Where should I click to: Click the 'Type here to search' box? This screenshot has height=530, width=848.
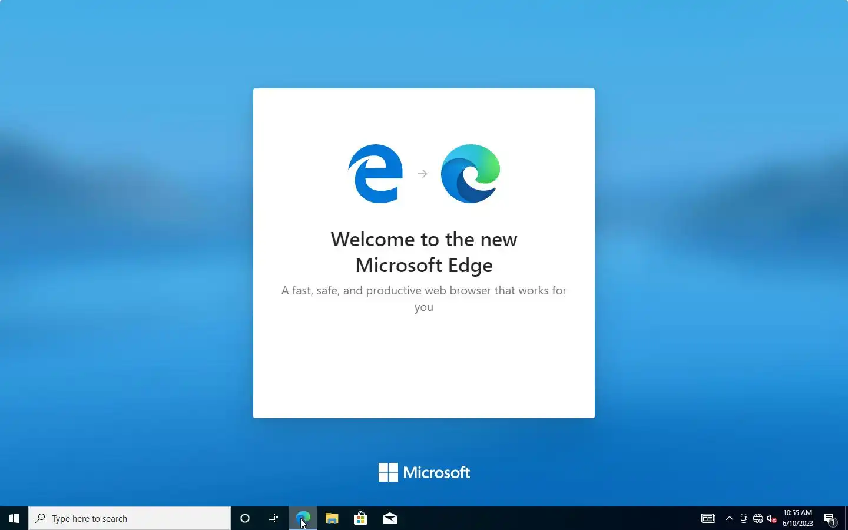click(x=130, y=518)
